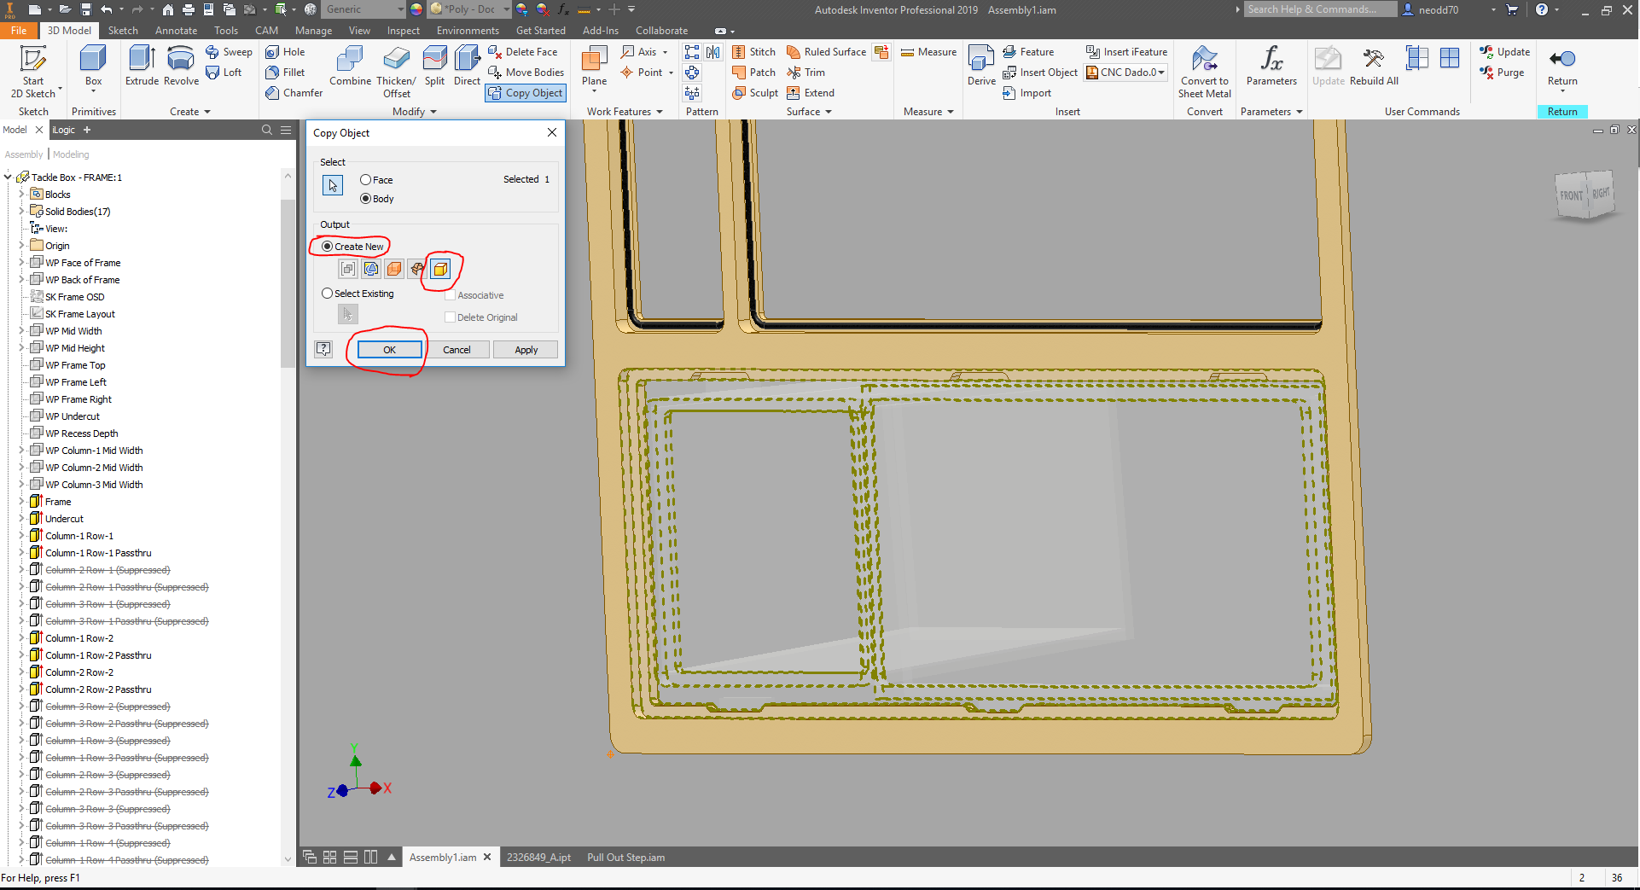
Task: Open the Work Features panel dropdown
Action: 625,112
